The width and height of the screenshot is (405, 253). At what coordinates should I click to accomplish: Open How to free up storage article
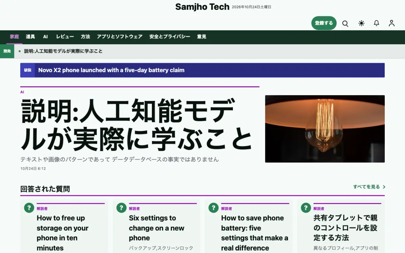[62, 233]
